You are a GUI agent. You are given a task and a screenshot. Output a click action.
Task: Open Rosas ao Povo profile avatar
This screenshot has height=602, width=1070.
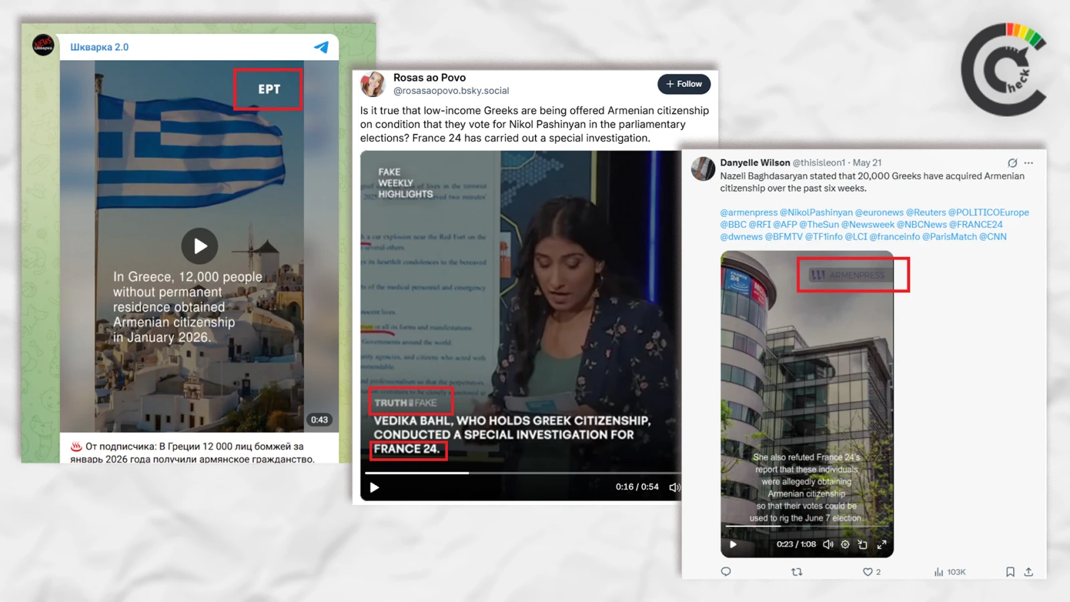(373, 84)
